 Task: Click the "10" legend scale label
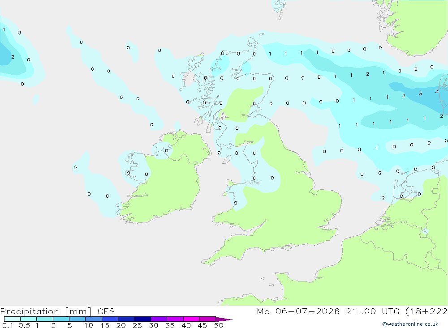[x=88, y=325]
